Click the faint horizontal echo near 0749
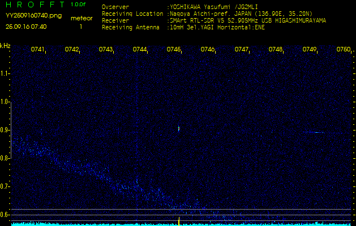The image size is (356, 226). [312, 133]
